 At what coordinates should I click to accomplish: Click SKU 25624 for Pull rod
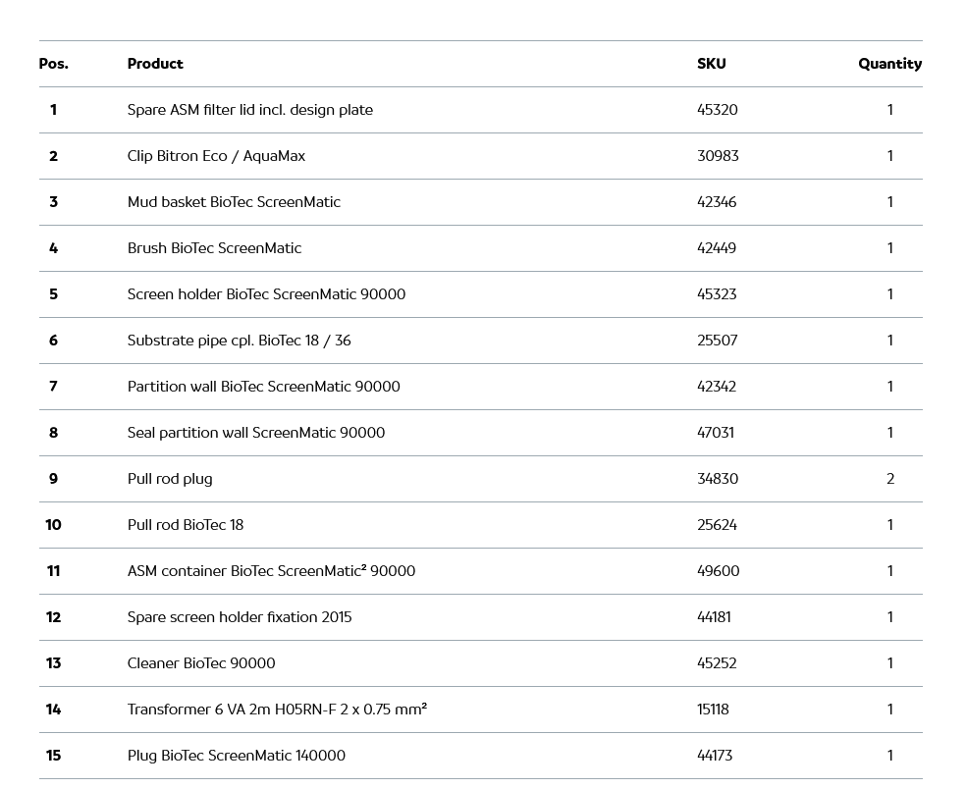pos(717,525)
